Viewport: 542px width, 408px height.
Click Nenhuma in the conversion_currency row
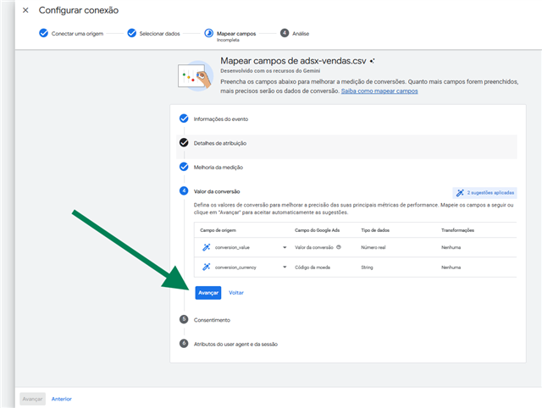(451, 267)
